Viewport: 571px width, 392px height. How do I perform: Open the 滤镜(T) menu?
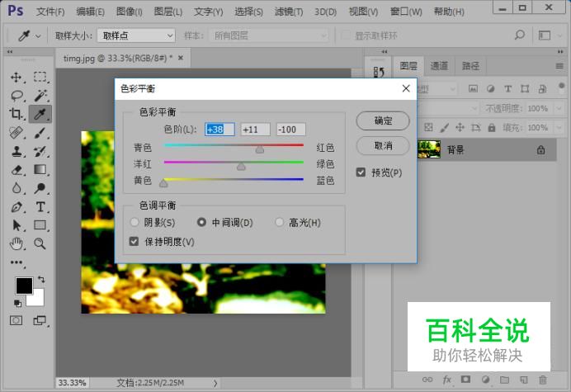(289, 12)
